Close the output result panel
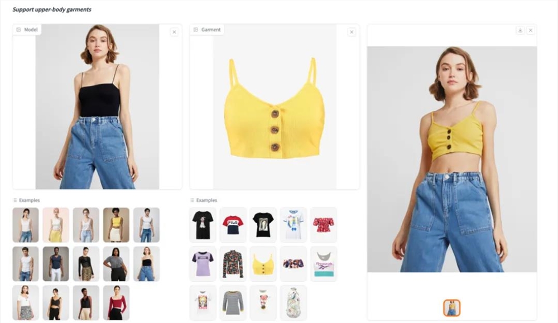 tap(531, 30)
